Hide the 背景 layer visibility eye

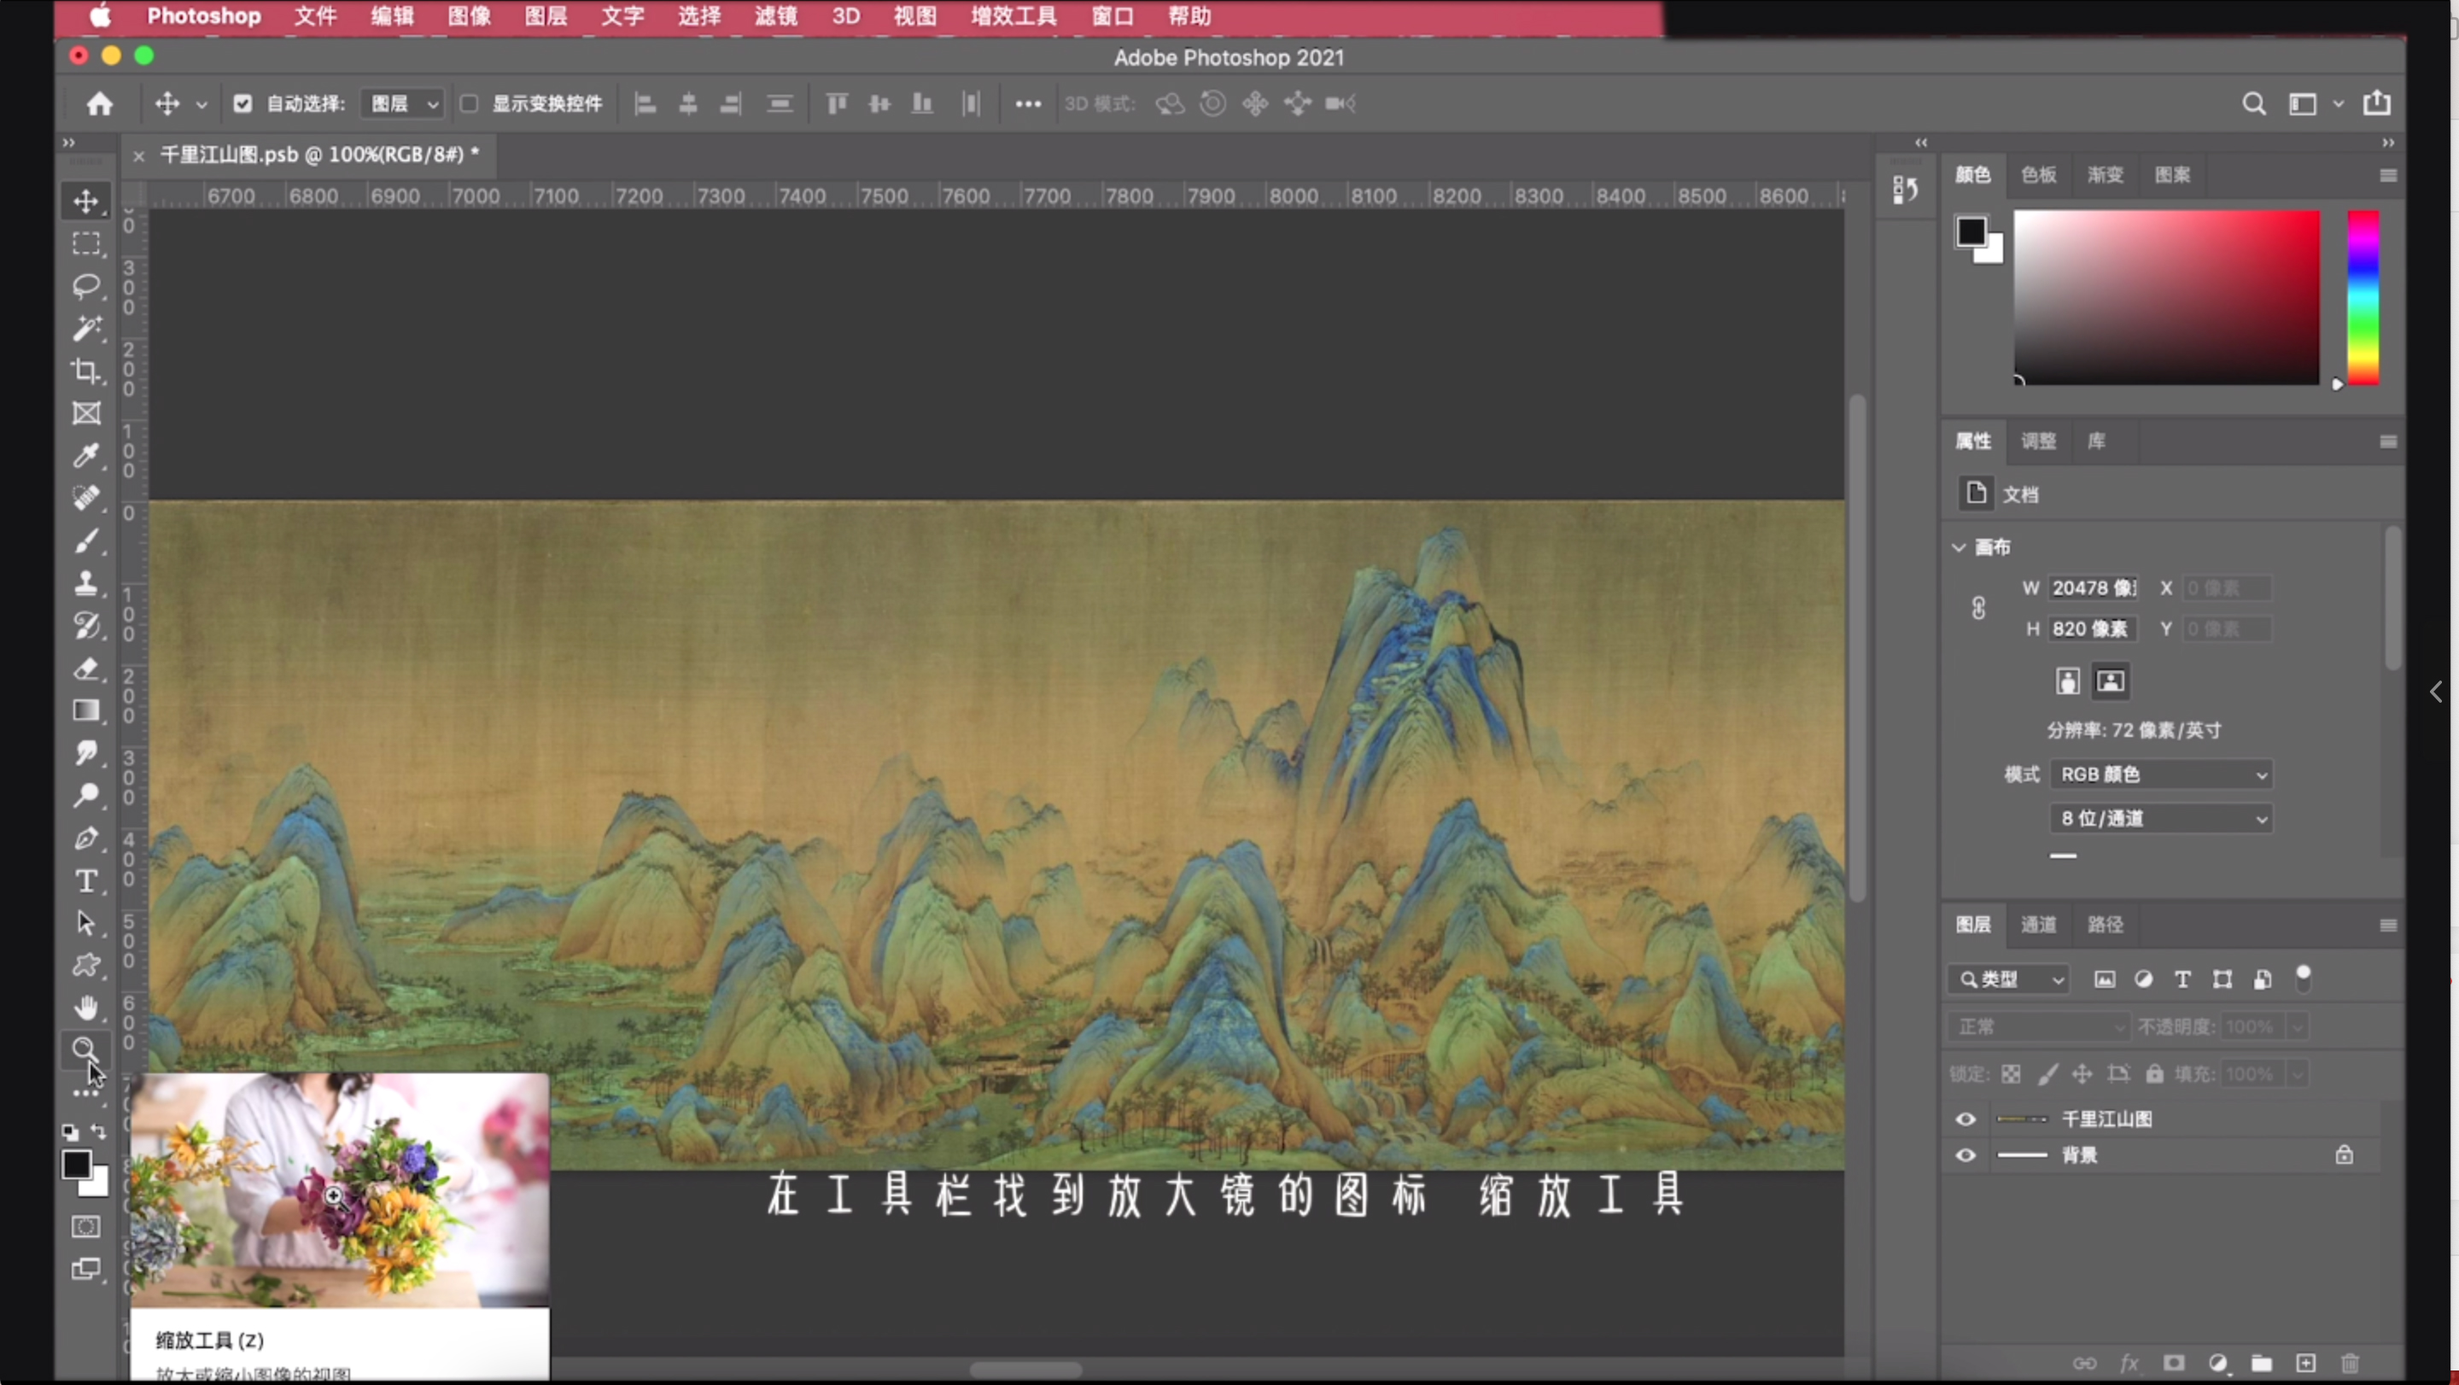[x=1965, y=1155]
